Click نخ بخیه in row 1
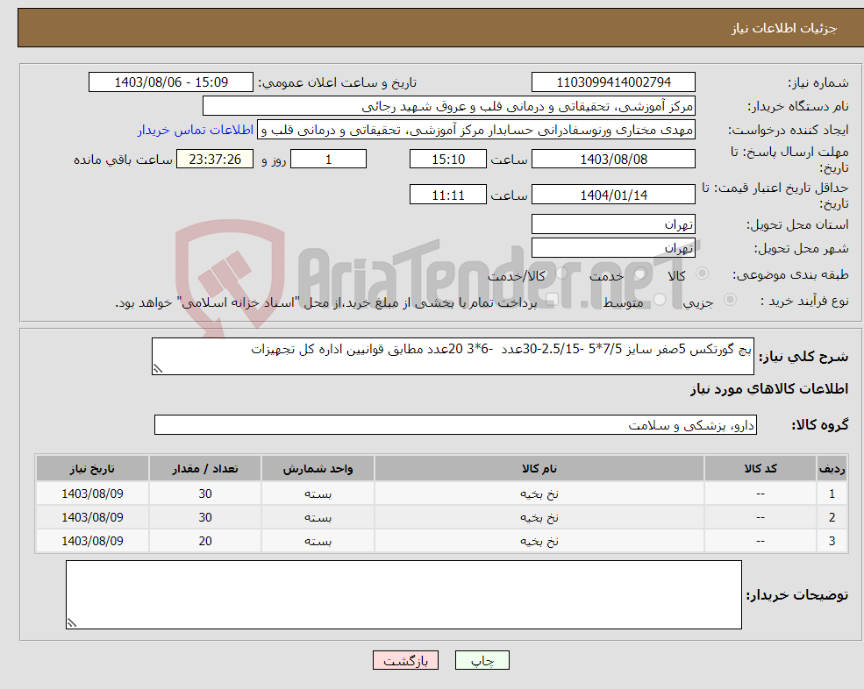The image size is (864, 689). [x=539, y=494]
